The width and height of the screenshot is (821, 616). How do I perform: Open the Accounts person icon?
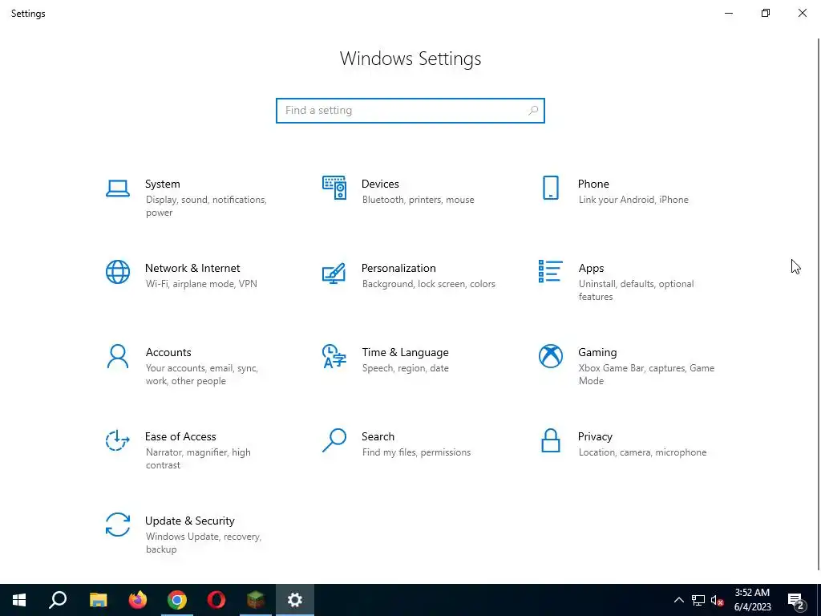tap(118, 356)
